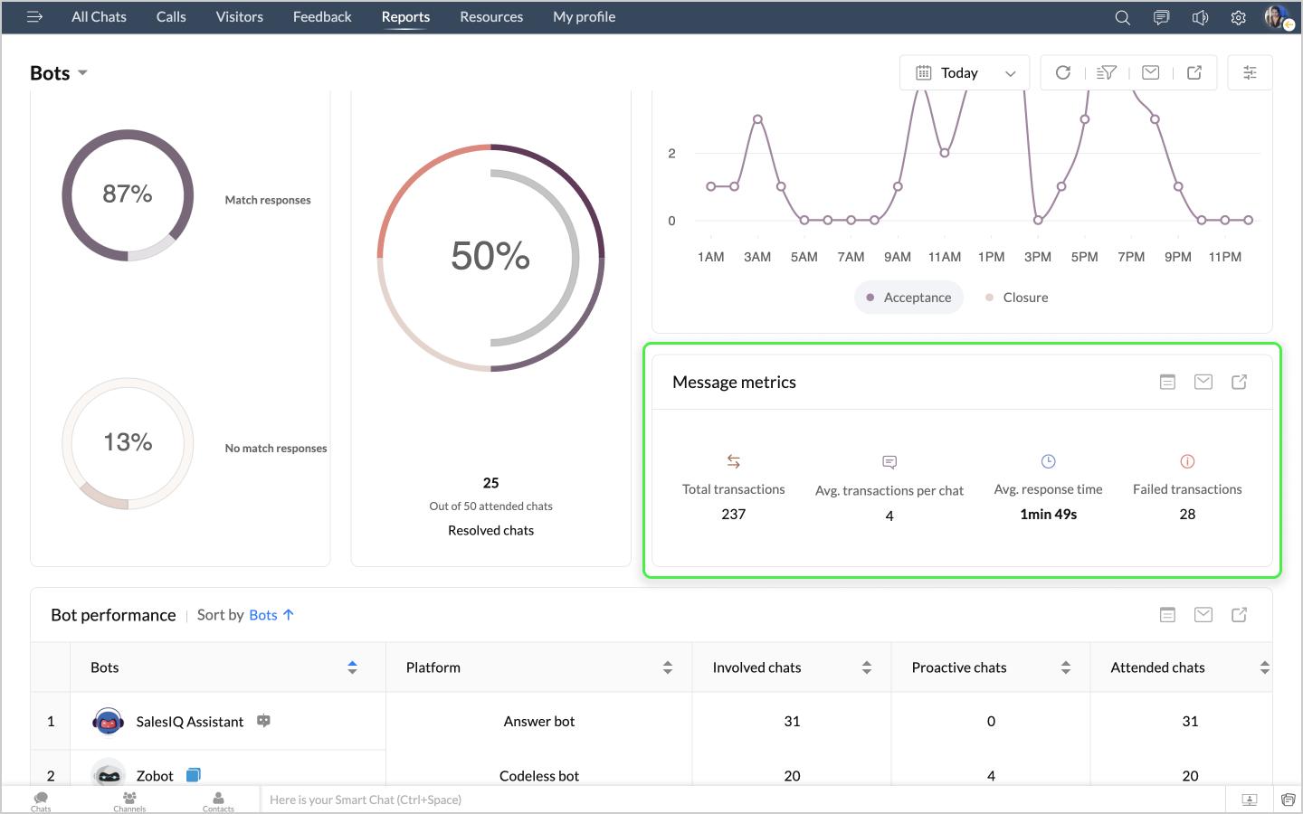1303x814 pixels.
Task: Click the search magnifier icon
Action: 1122,18
